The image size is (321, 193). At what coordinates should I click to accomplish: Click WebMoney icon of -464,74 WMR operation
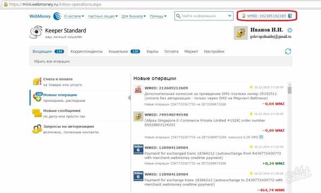[x=138, y=176]
